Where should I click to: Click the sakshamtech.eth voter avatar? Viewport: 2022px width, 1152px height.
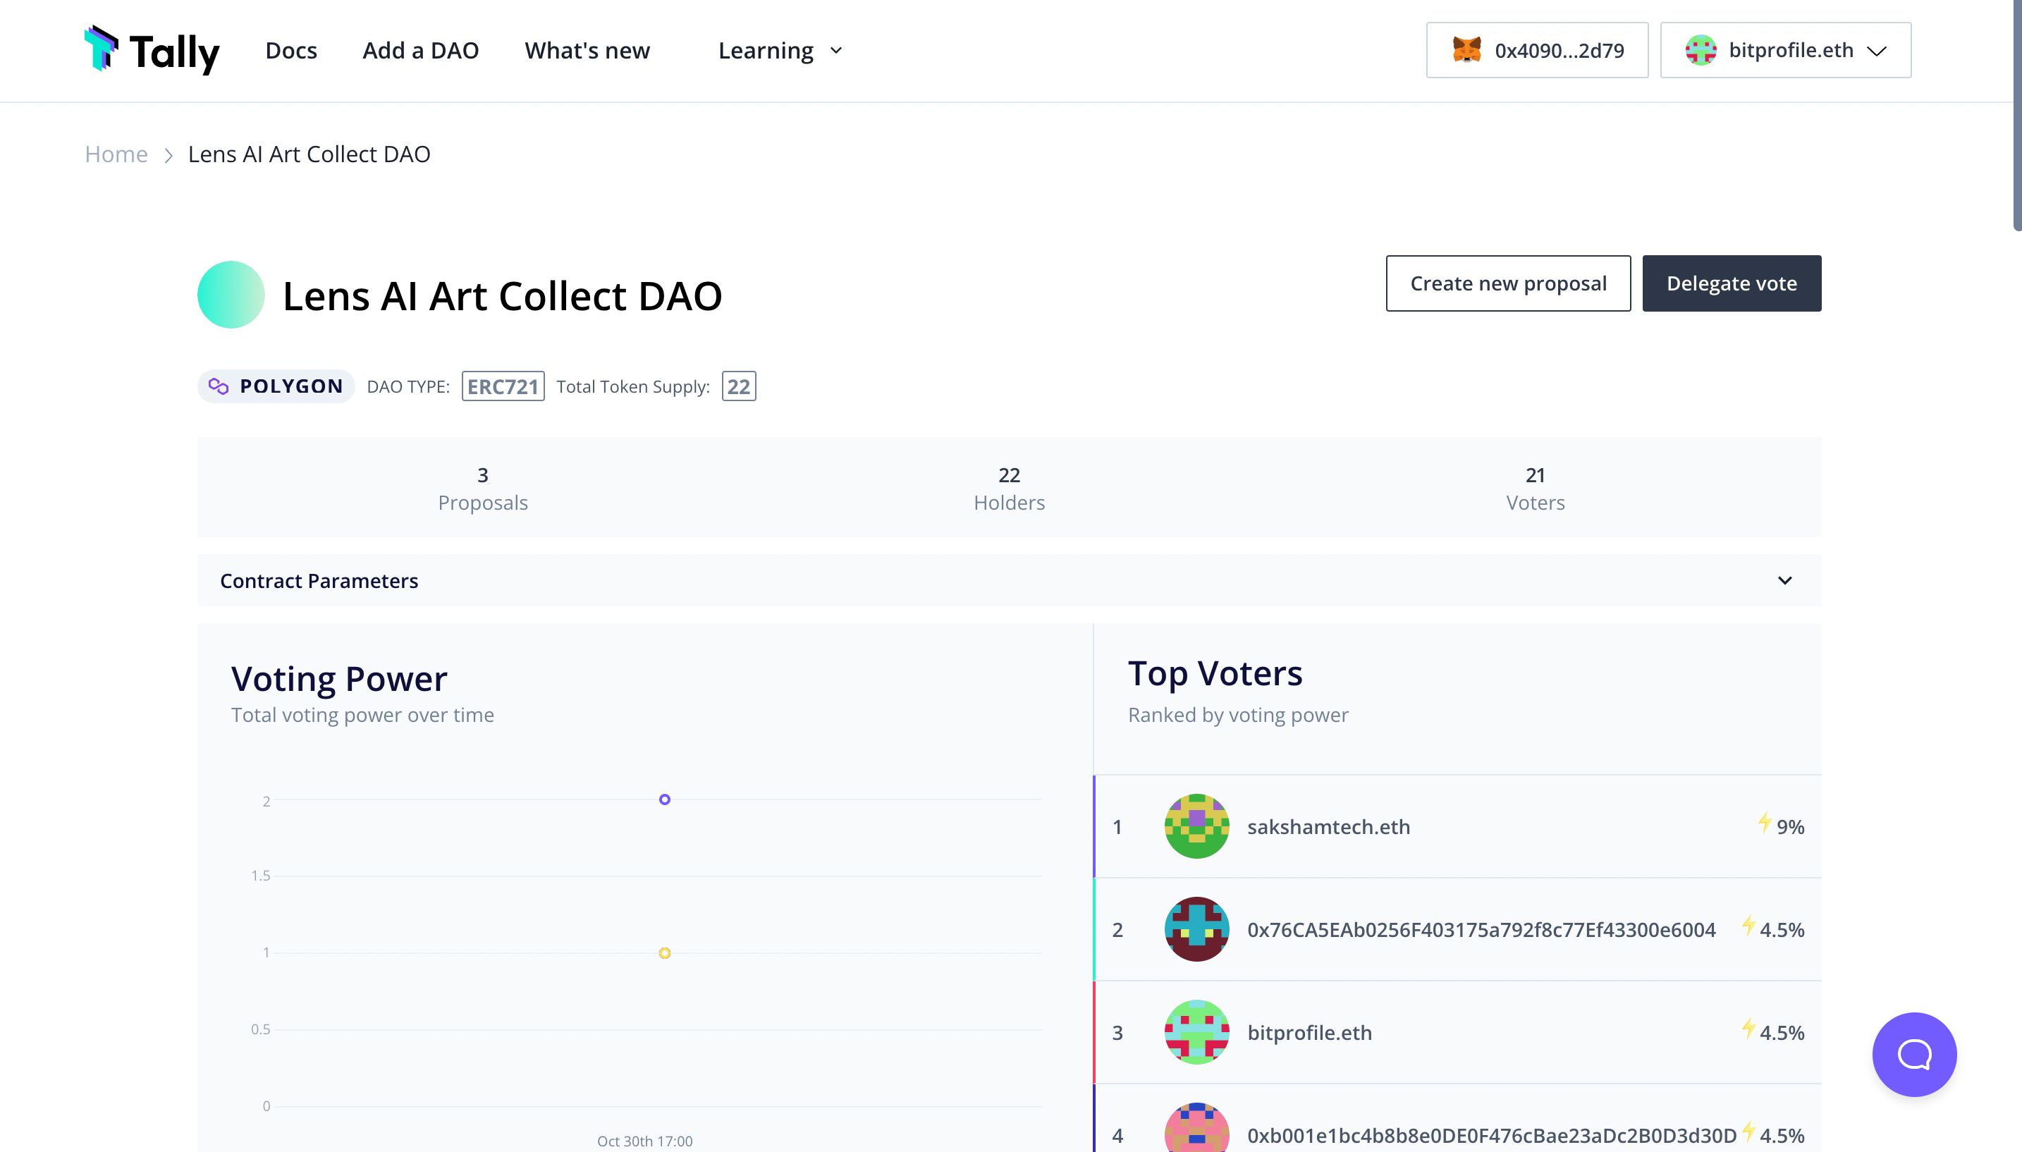point(1196,826)
